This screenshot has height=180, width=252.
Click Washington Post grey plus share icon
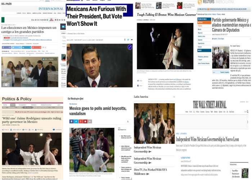(90, 121)
